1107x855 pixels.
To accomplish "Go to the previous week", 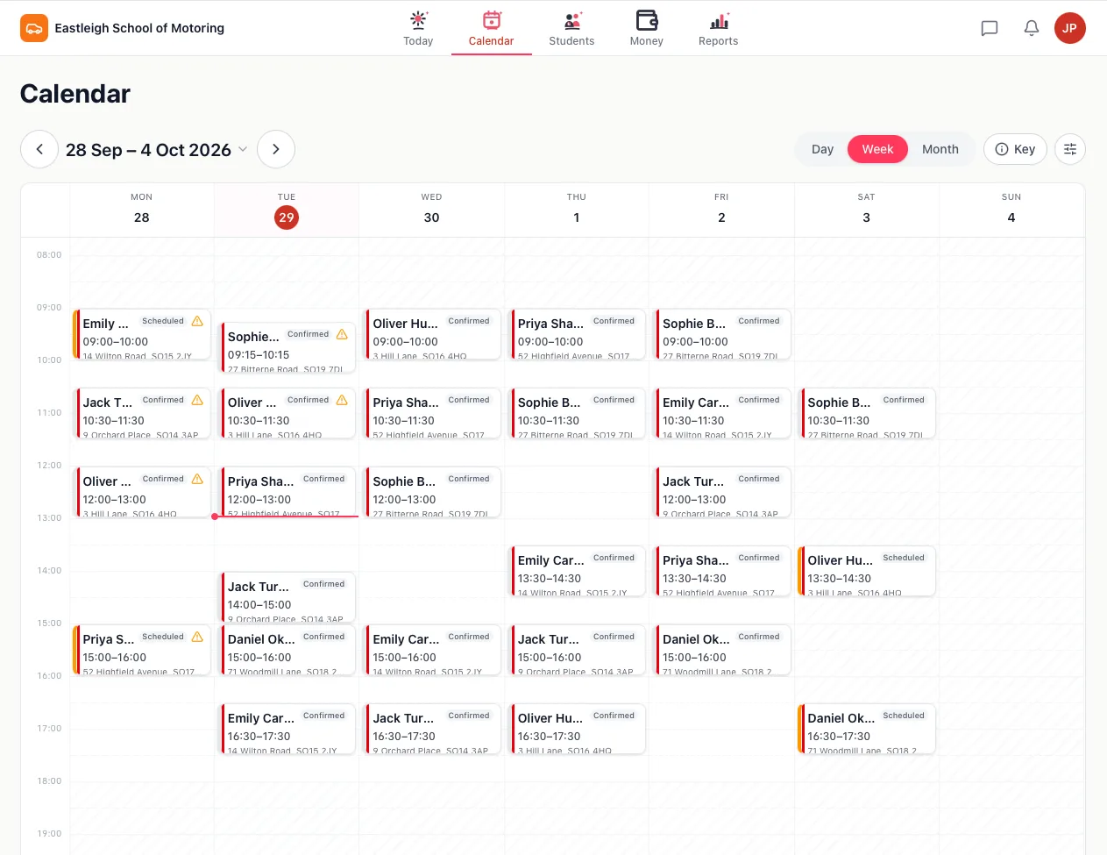I will click(x=39, y=149).
